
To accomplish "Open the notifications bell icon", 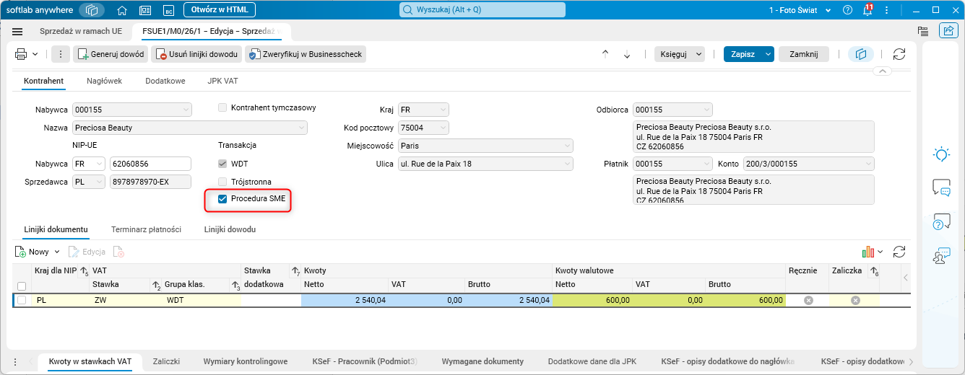I will click(x=867, y=10).
